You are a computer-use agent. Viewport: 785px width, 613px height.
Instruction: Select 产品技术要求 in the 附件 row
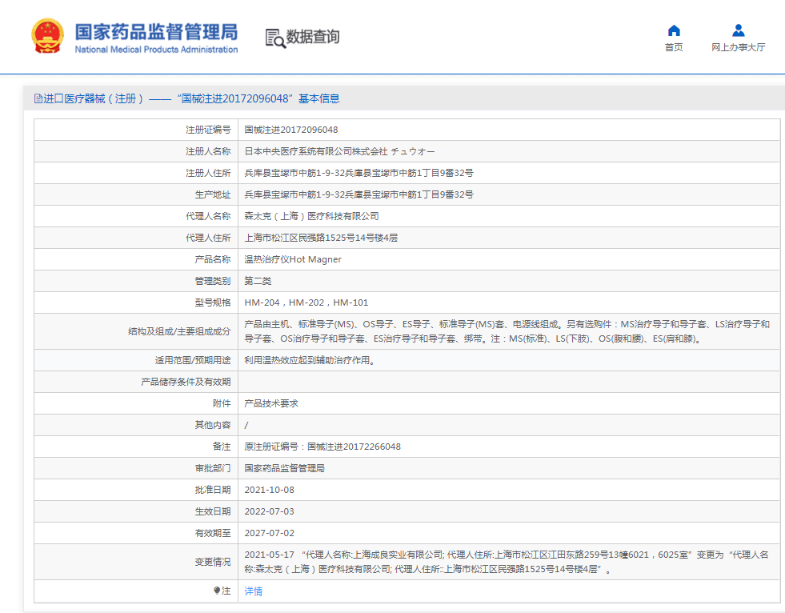click(271, 403)
